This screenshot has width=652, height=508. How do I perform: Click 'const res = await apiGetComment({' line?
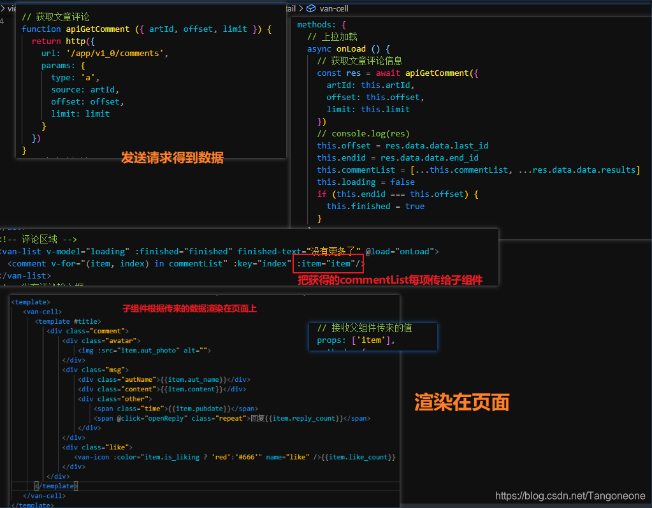pyautogui.click(x=398, y=73)
